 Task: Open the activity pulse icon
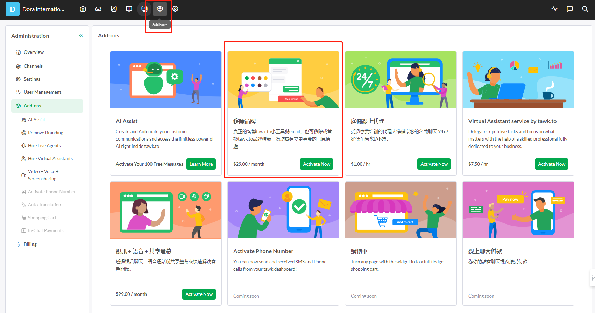[554, 9]
